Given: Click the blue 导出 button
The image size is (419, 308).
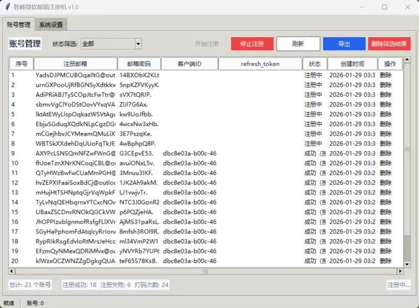Looking at the screenshot, I should (344, 43).
